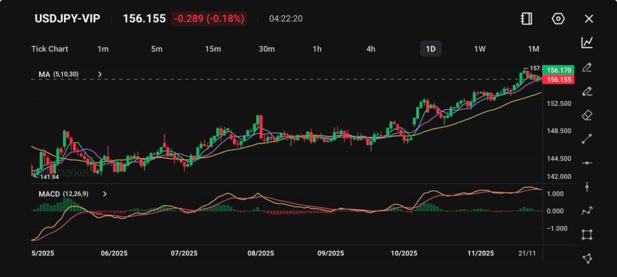Select the 4h timeframe

pos(371,49)
